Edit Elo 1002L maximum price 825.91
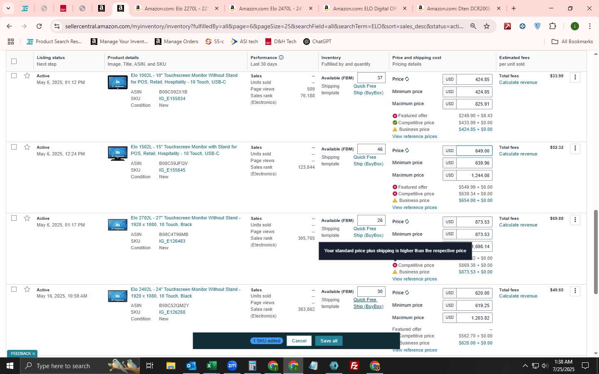This screenshot has width=599, height=374. pyautogui.click(x=474, y=104)
